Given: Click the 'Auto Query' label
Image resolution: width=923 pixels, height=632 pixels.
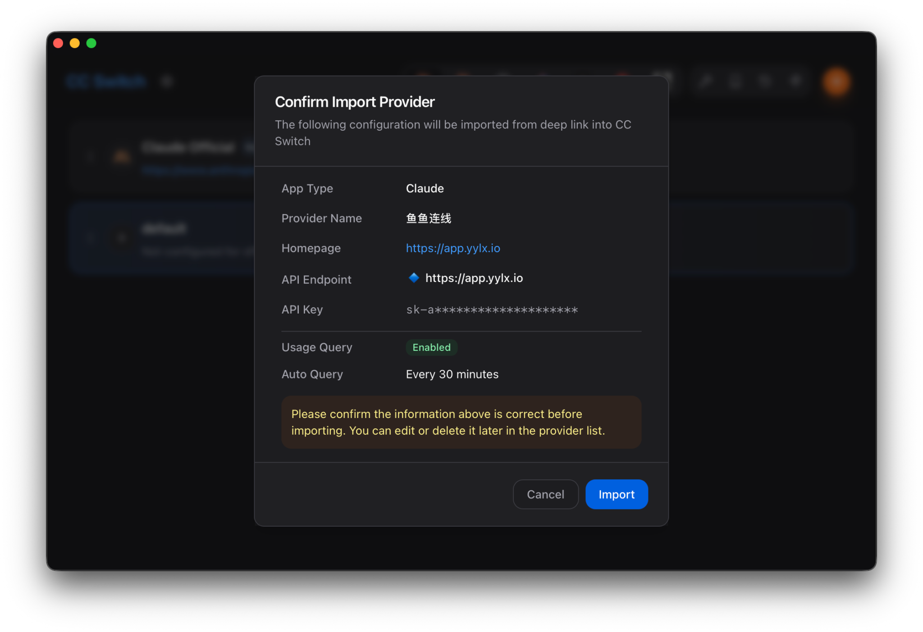Looking at the screenshot, I should [x=312, y=374].
